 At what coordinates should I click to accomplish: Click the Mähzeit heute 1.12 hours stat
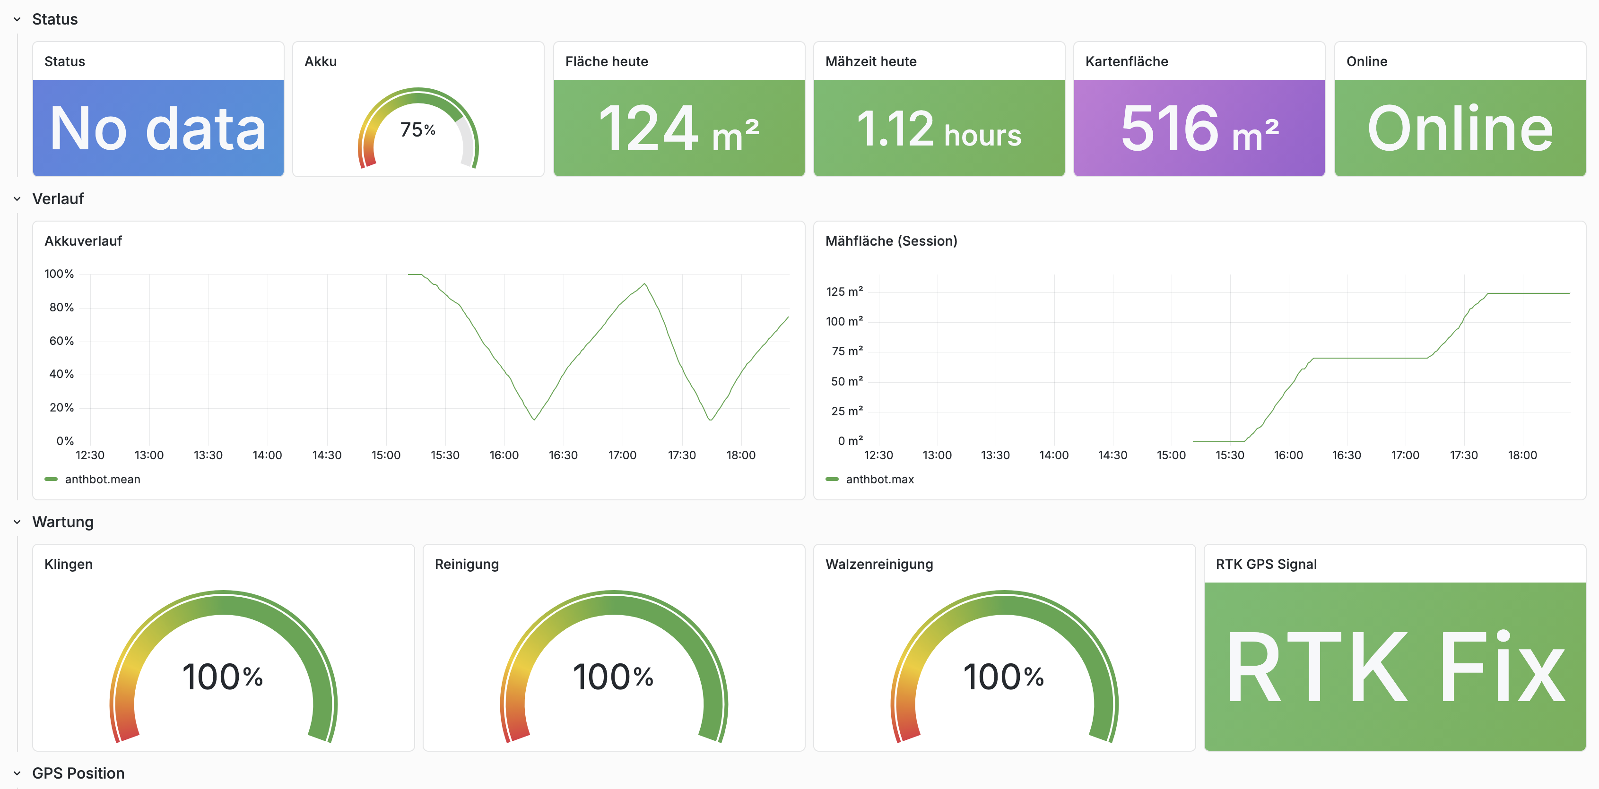(x=939, y=127)
